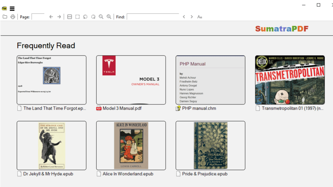Click inside the Page number field
This screenshot has height=187, width=333.
tap(38, 17)
